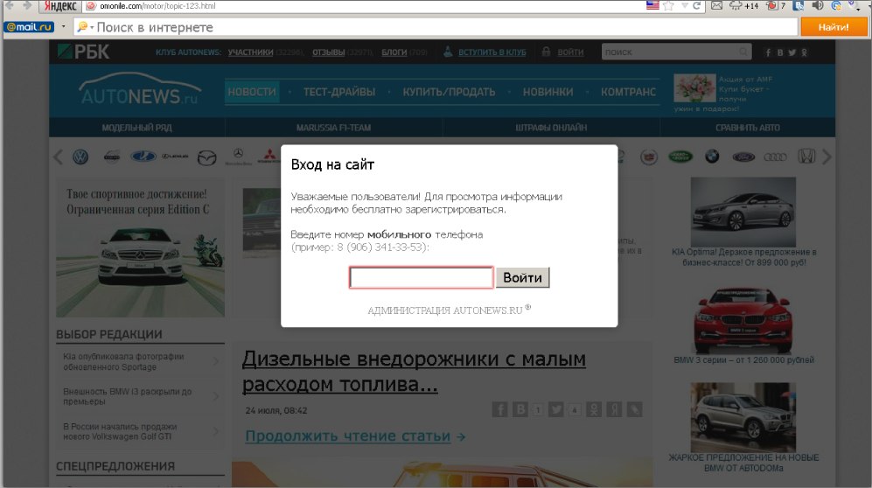Screen dimensions: 872x488
Task: Click the Lexus logo in the brand carousel
Action: [175, 157]
